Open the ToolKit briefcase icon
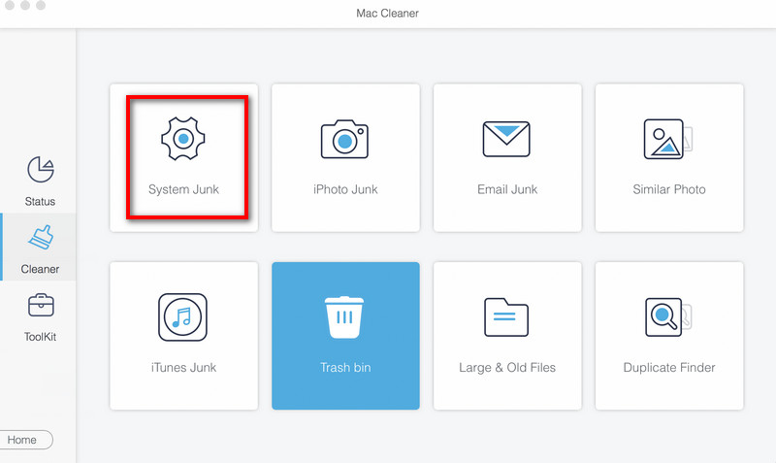The width and height of the screenshot is (776, 463). point(41,307)
